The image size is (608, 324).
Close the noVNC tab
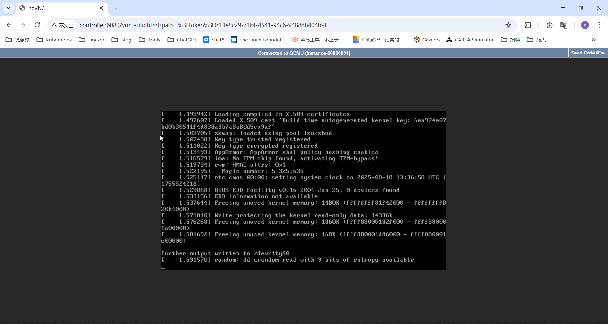pos(101,8)
